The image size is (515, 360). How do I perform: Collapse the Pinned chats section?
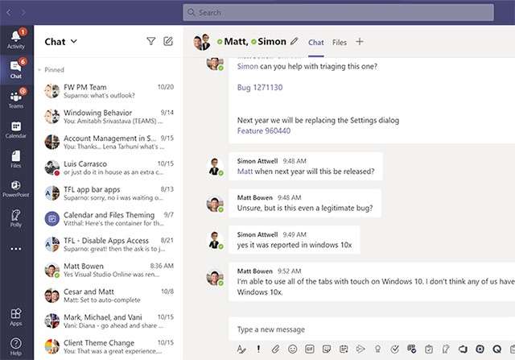40,70
